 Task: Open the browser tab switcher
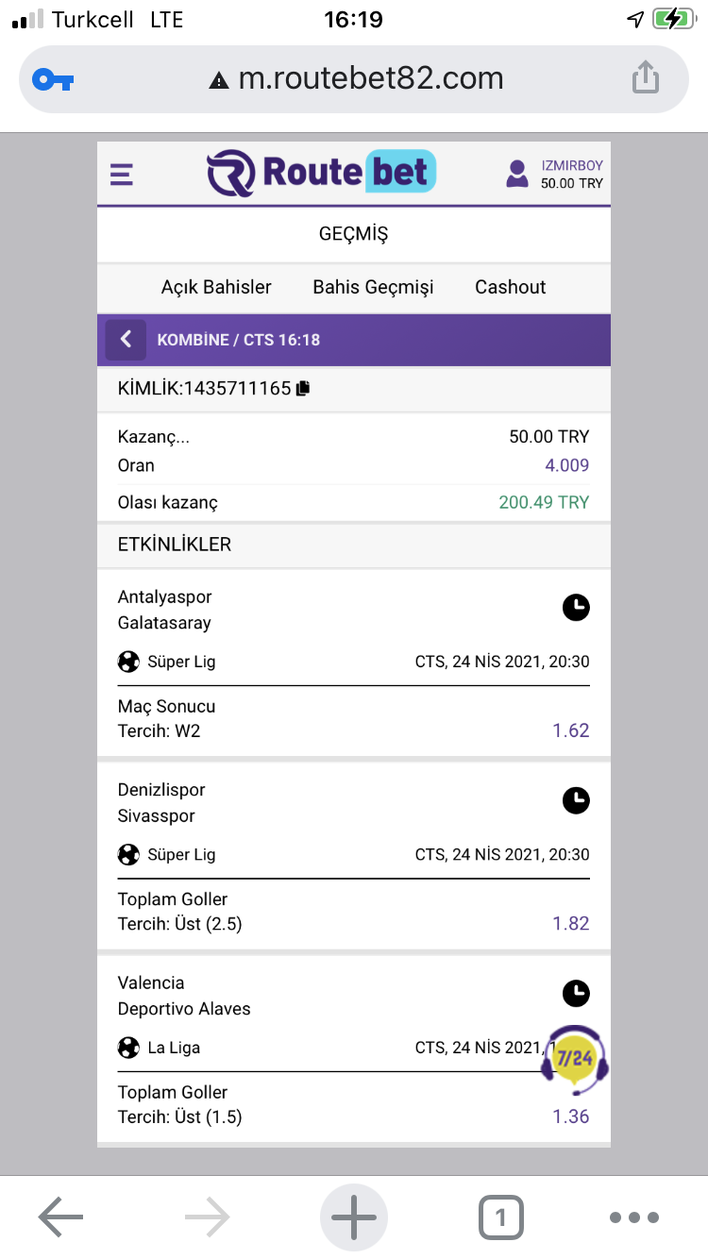(500, 1217)
